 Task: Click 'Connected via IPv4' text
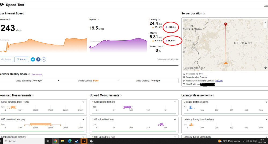pyautogui.click(x=194, y=74)
